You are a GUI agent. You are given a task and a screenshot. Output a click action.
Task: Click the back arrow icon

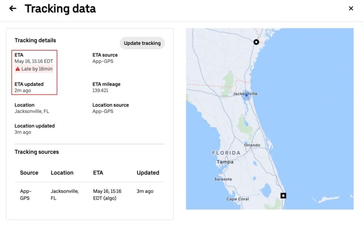point(13,8)
